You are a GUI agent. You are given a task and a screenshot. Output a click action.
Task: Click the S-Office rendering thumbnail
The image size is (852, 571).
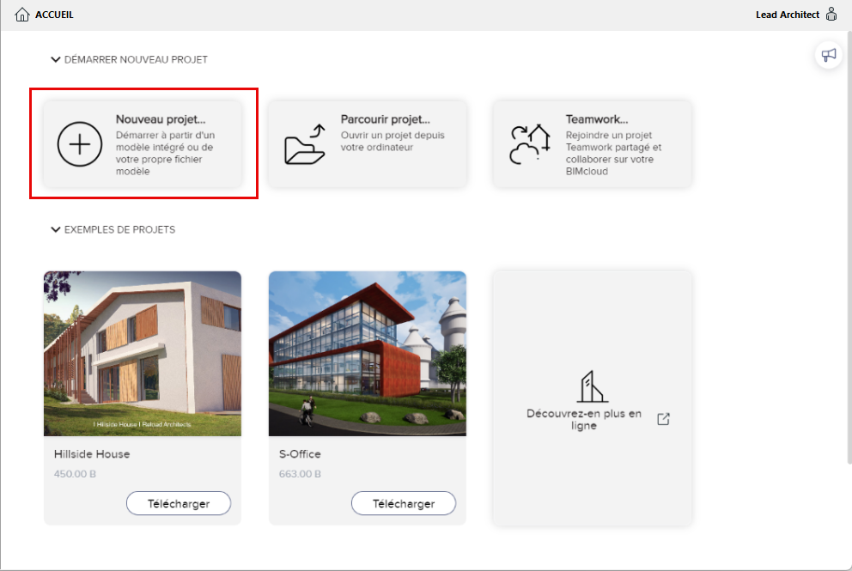click(x=368, y=354)
